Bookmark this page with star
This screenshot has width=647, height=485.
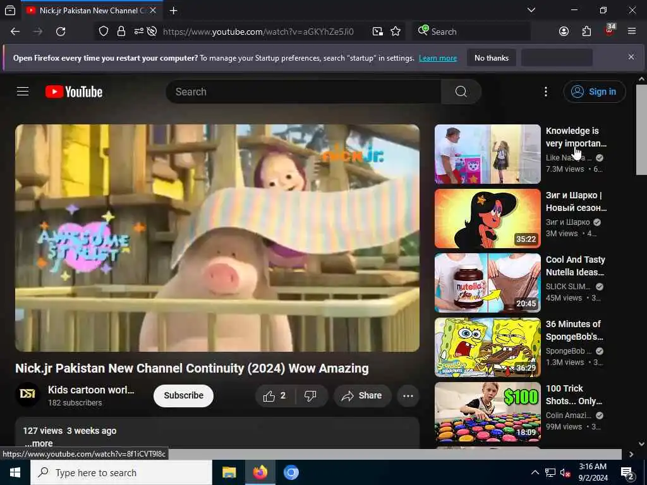pos(396,32)
